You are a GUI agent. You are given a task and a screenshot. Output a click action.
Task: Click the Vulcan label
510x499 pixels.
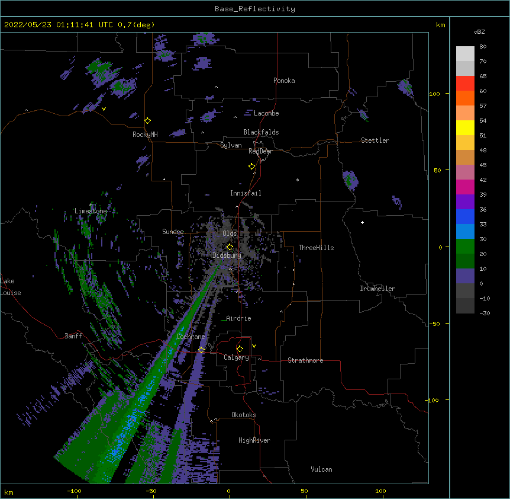[x=321, y=469]
